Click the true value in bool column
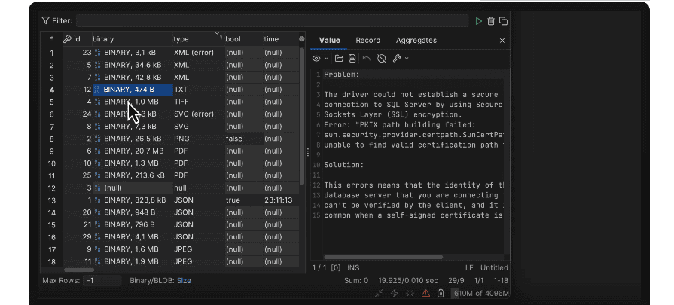674x305 pixels. pyautogui.click(x=244, y=200)
